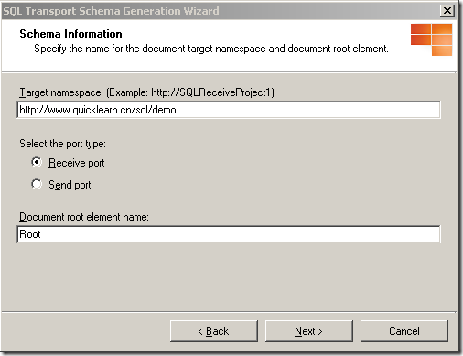Cancel the schema generation wizard
This screenshot has height=356, width=463.
pyautogui.click(x=404, y=331)
